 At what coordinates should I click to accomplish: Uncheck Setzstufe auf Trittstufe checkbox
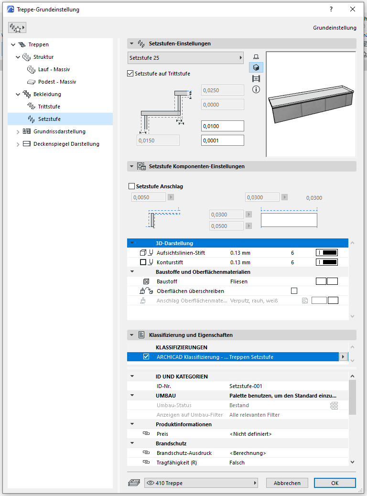[130, 74]
